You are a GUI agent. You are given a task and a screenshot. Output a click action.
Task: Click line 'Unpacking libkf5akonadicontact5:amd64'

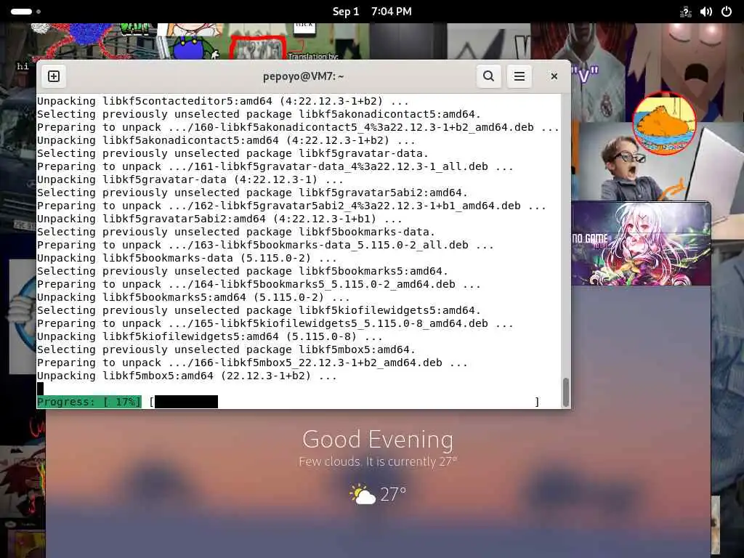227,140
